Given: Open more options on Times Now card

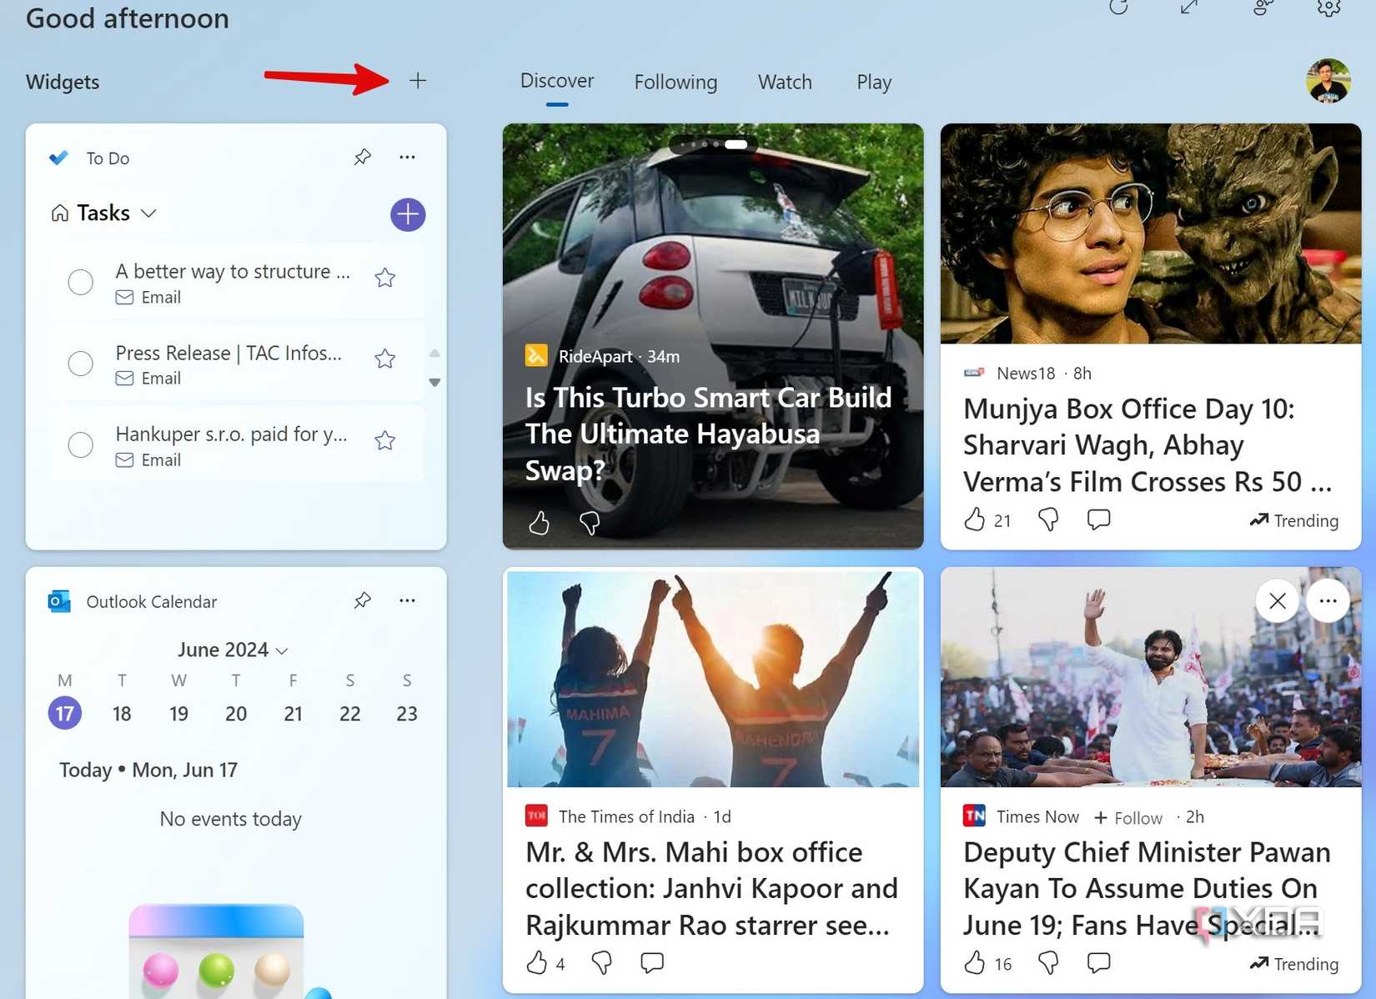Looking at the screenshot, I should tap(1328, 600).
